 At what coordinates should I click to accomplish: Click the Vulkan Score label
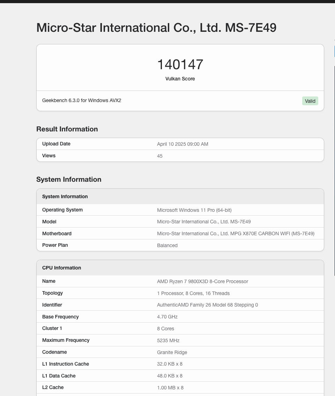tap(180, 79)
